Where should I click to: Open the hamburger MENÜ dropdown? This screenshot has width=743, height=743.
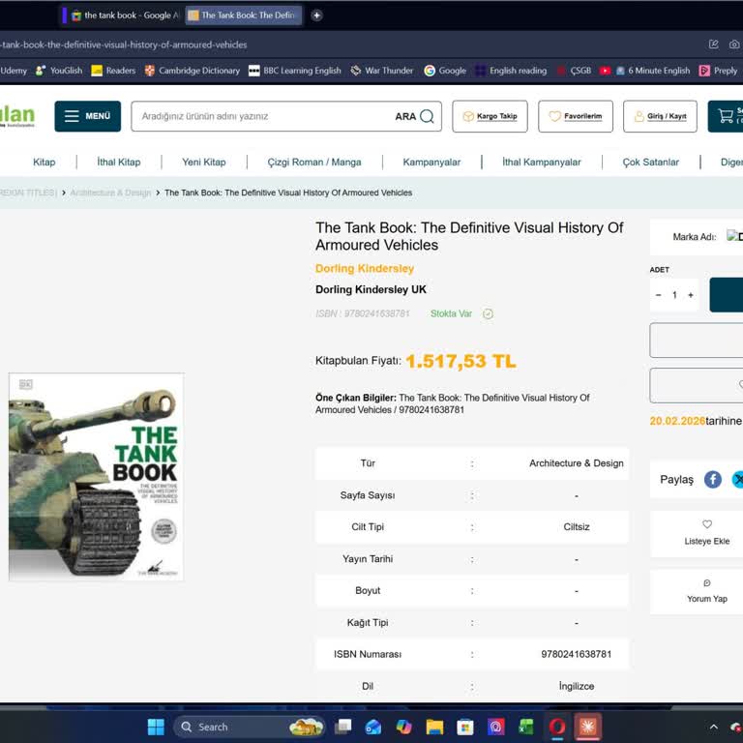click(87, 116)
